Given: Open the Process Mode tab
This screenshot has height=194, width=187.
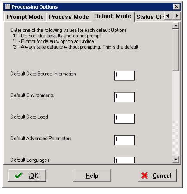Looking at the screenshot, I should (69, 17).
